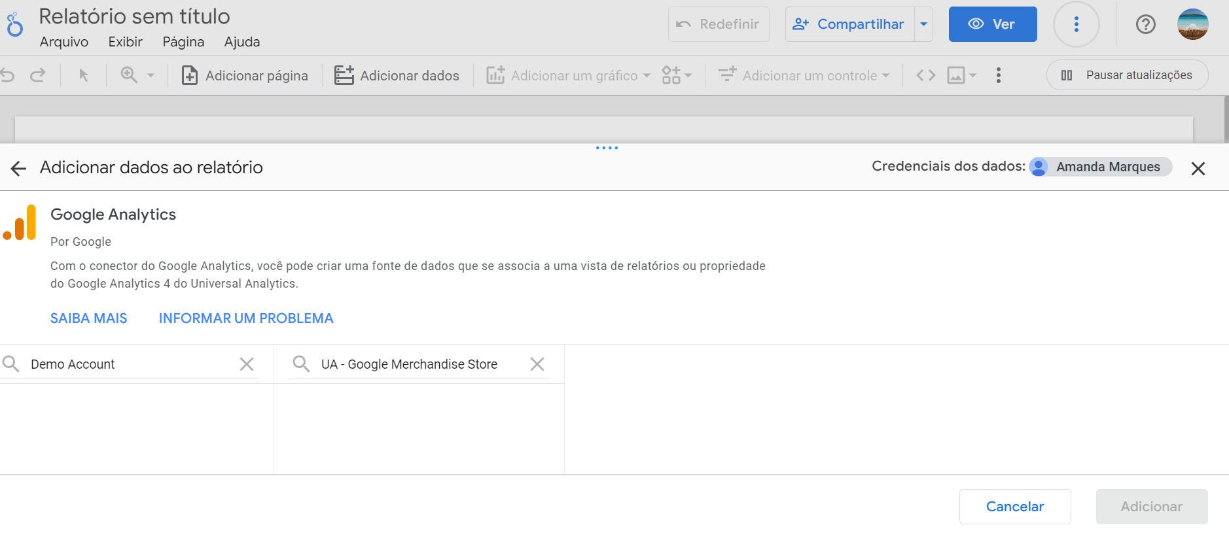The width and height of the screenshot is (1229, 538).
Task: Expand the image insert dropdown arrow
Action: [x=972, y=76]
